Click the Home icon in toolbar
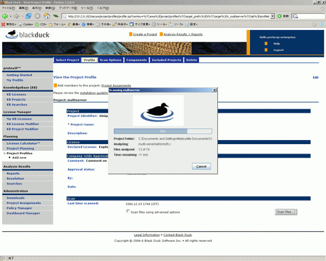326x261 pixels. click(x=47, y=16)
